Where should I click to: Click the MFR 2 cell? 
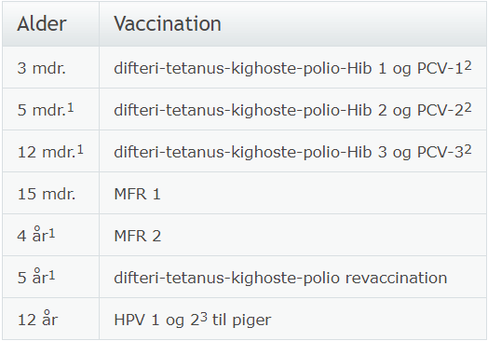(293, 235)
